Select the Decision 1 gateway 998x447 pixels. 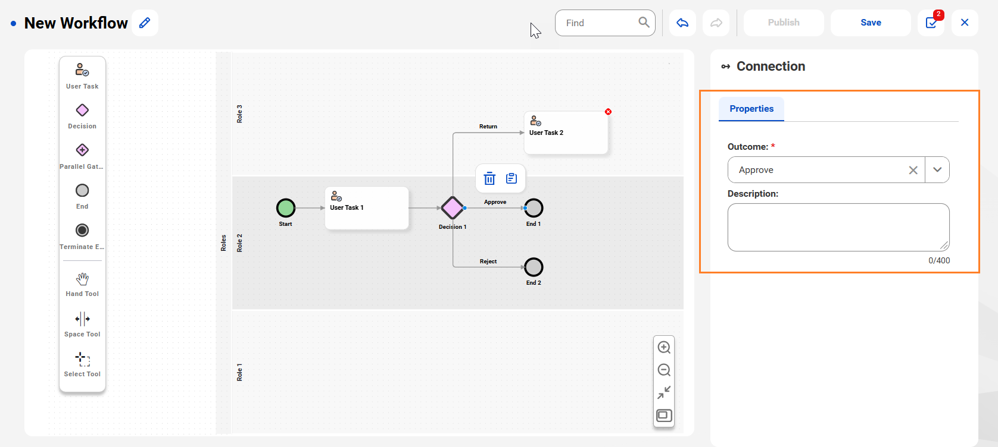(453, 208)
